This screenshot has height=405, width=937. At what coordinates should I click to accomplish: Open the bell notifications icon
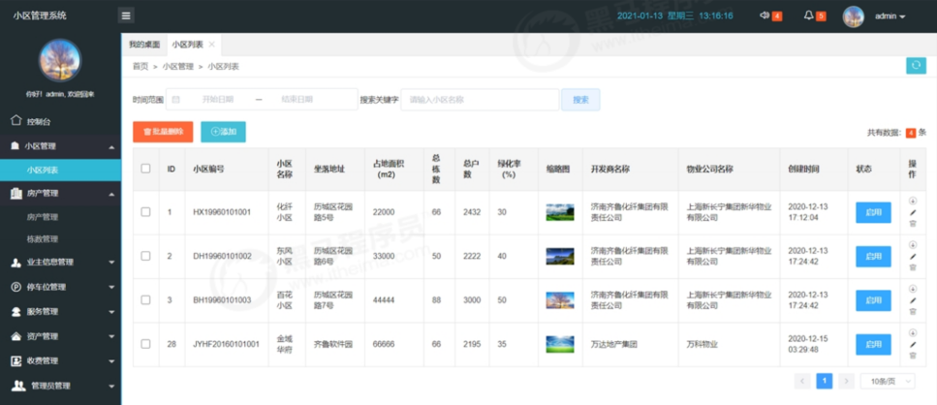(808, 16)
